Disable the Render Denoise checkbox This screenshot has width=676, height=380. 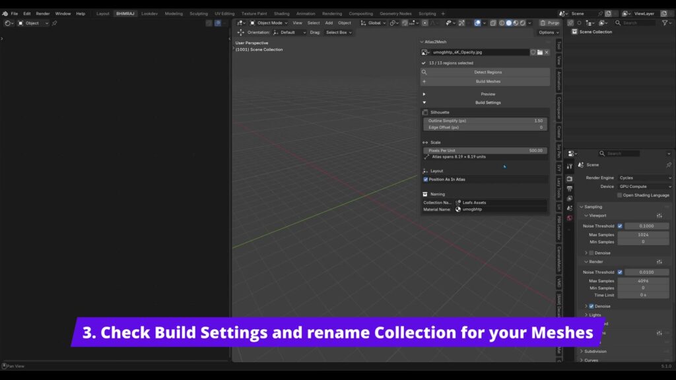coord(591,306)
